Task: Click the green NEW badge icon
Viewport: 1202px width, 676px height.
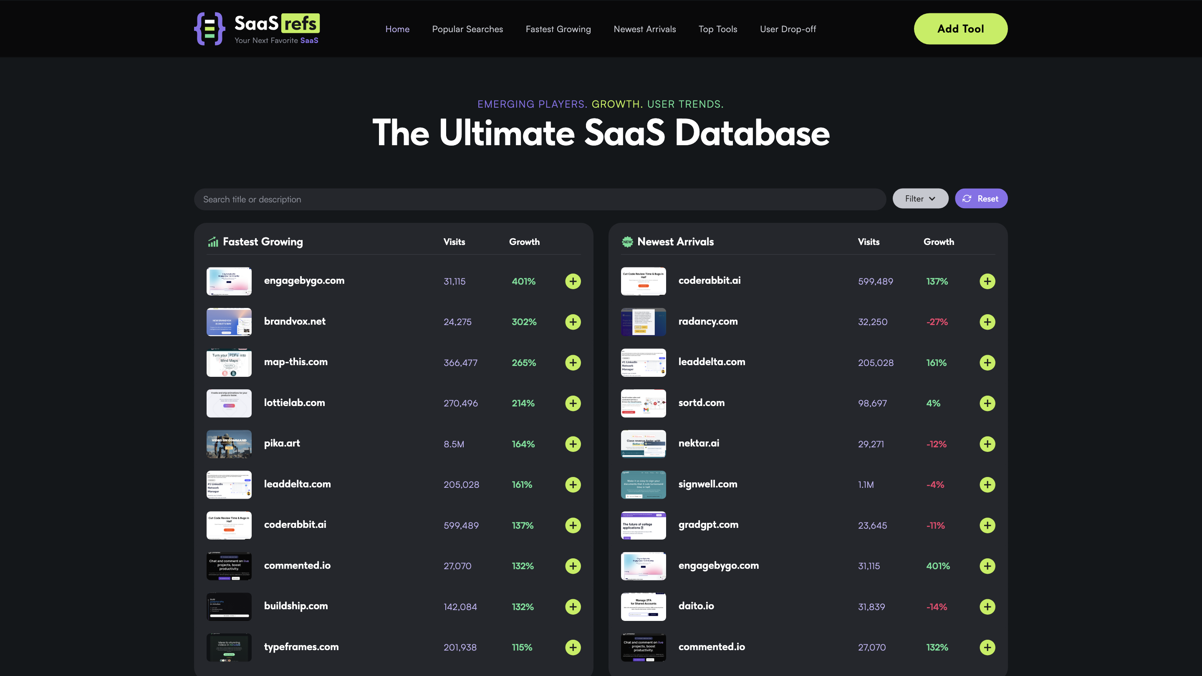Action: 627,242
